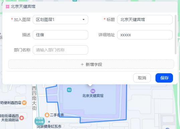Screen dimensions: 180x129
Task: Click the purple hotel marker on the map
Action: point(93,91)
